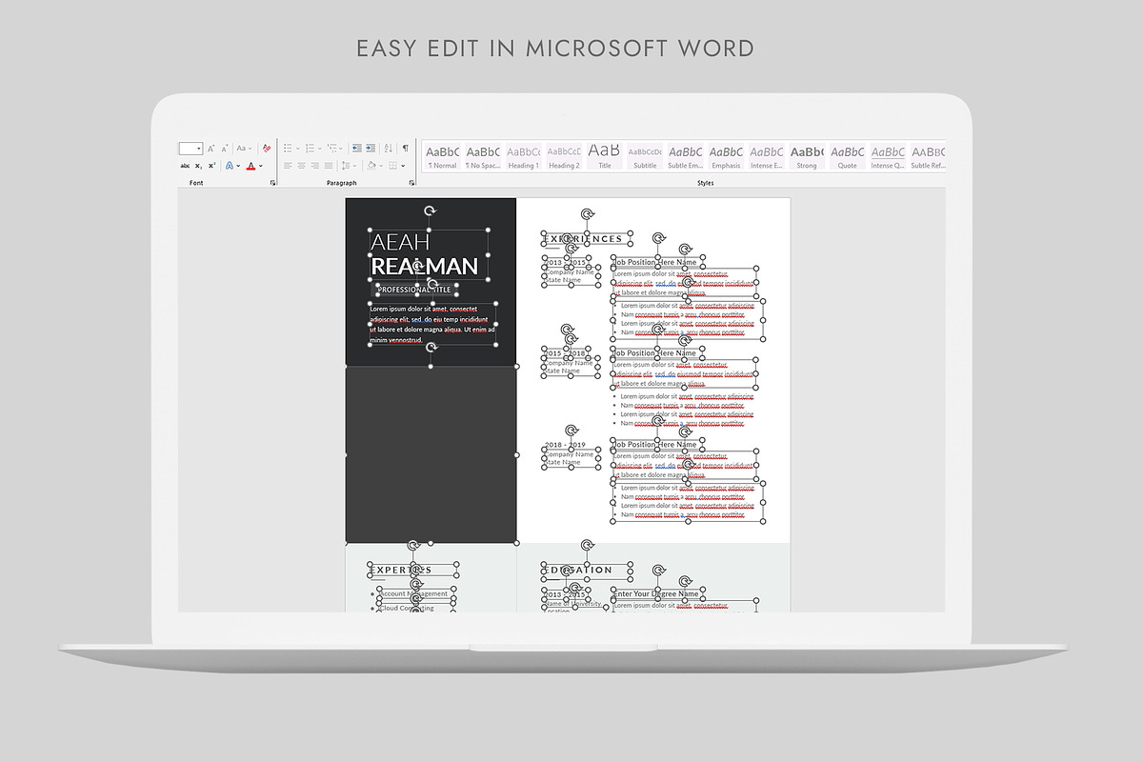Toggle subscript formatting

click(x=198, y=166)
